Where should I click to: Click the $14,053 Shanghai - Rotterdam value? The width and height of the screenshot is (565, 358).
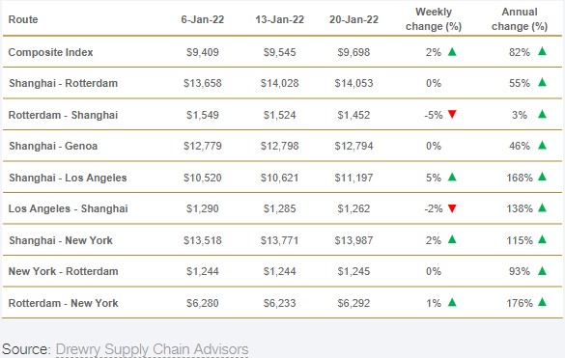click(x=353, y=83)
